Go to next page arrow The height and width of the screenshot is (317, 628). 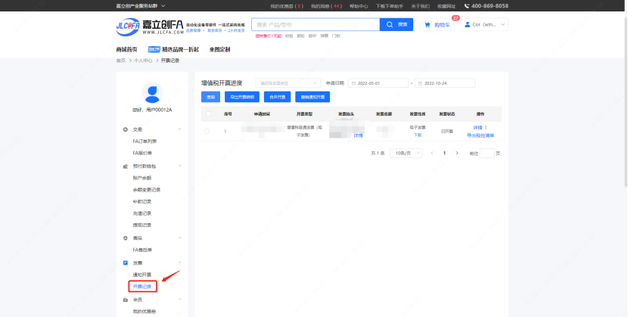(457, 153)
